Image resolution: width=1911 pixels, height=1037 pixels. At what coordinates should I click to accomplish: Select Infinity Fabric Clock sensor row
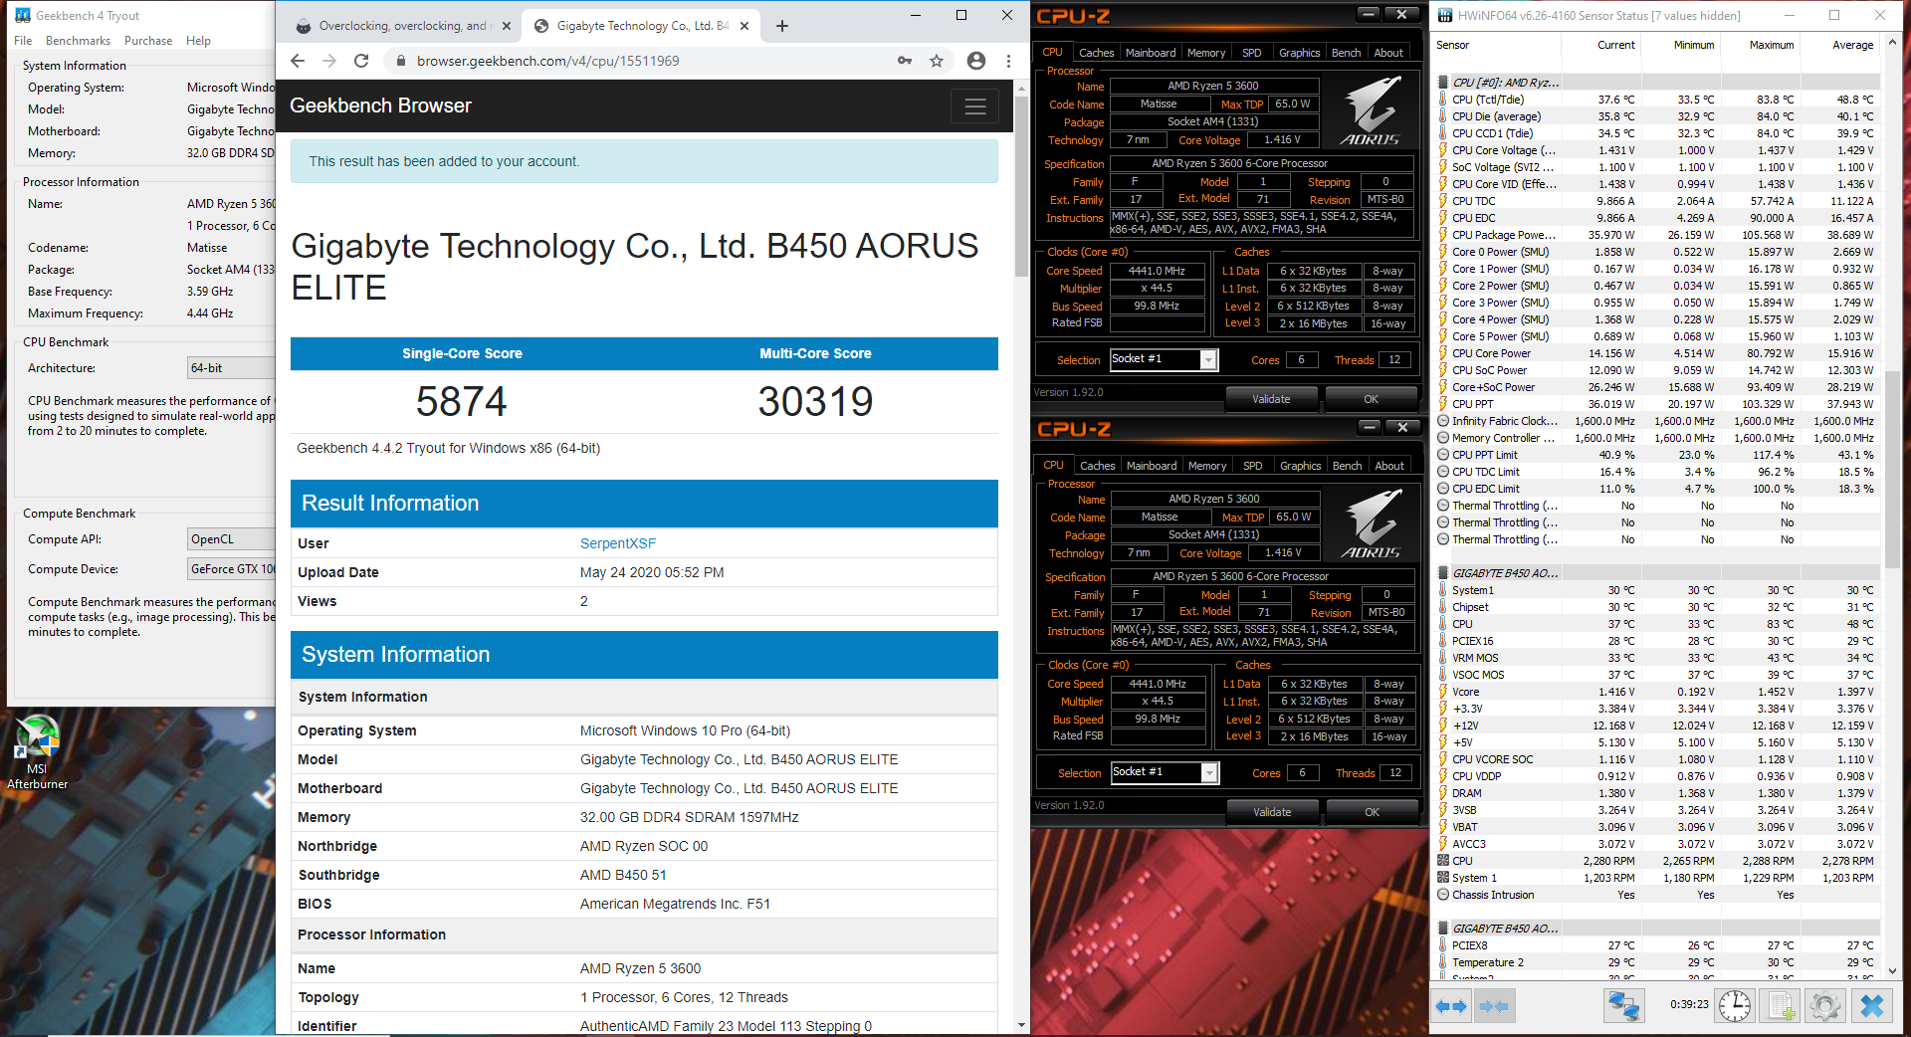point(1657,421)
